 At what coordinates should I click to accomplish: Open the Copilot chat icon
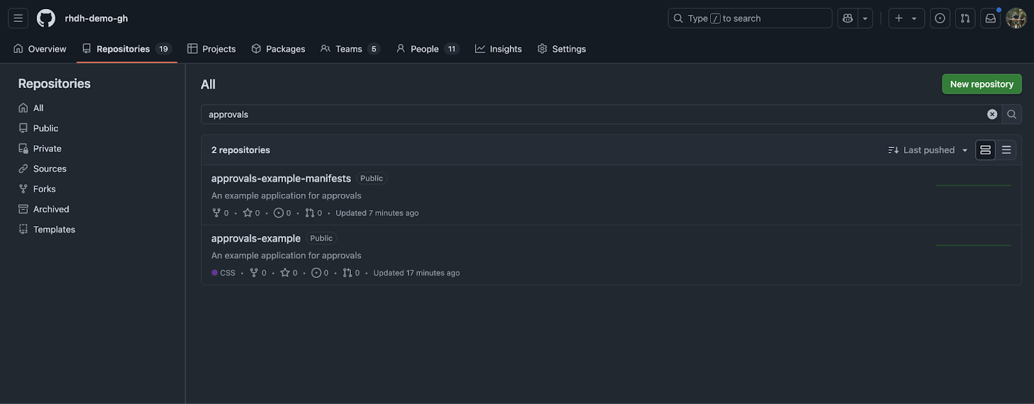(848, 18)
